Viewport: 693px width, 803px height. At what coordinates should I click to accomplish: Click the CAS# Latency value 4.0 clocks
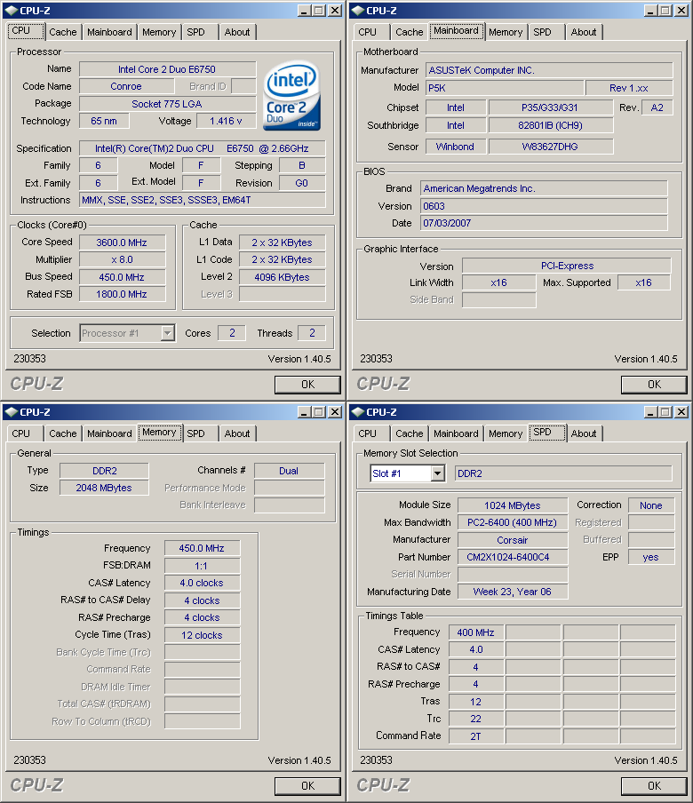(x=202, y=583)
